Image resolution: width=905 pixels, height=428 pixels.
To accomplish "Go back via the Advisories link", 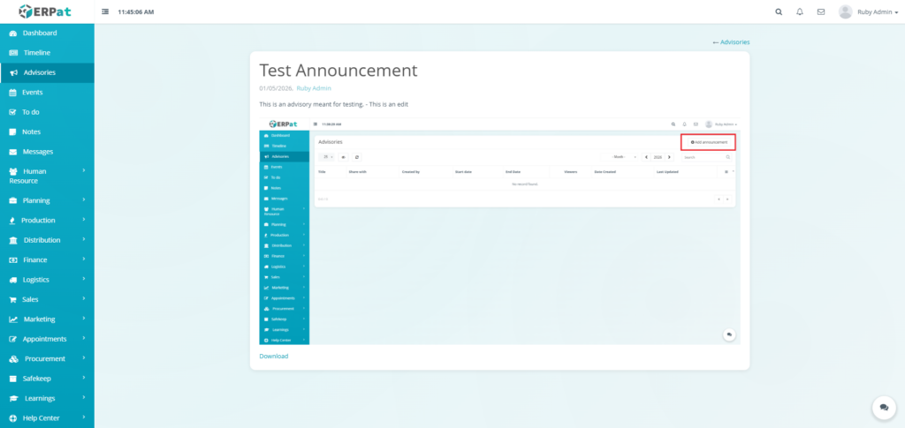I will pos(731,42).
